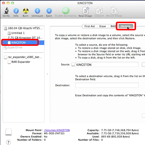Click the Used value 893 KB
The image size is (145, 145).
[115, 137]
